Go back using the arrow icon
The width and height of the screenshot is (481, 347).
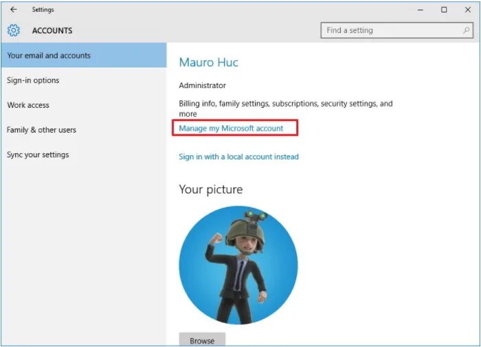pyautogui.click(x=13, y=10)
